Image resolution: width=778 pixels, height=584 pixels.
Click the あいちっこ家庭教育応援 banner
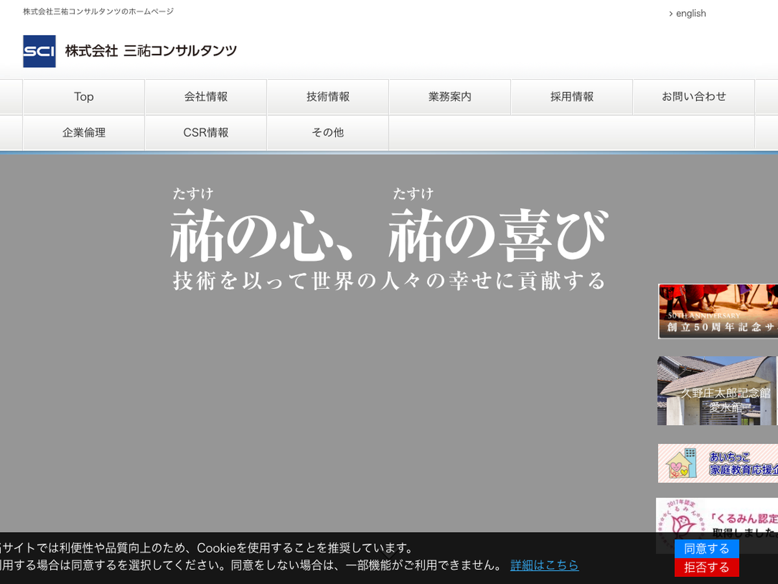click(x=718, y=463)
